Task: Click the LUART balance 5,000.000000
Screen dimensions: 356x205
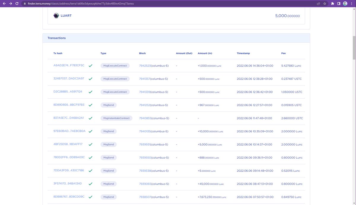Action: click(x=287, y=16)
